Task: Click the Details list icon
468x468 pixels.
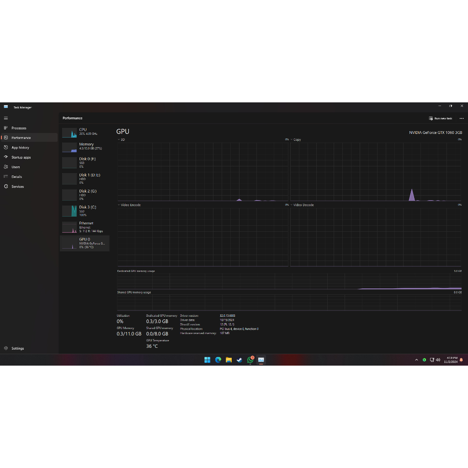Action: tap(5, 177)
